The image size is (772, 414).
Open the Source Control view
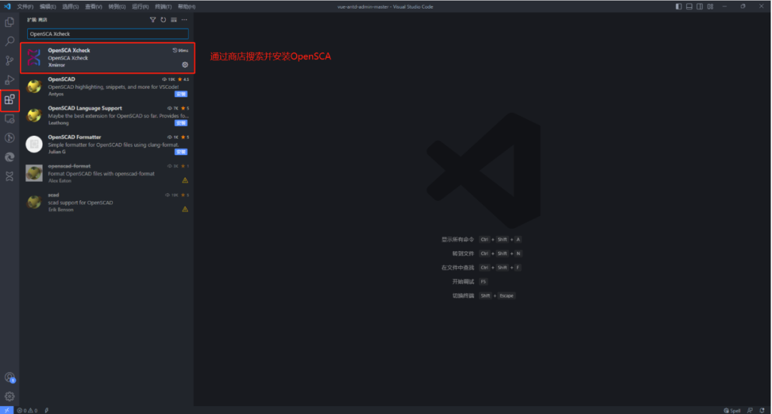(9, 61)
